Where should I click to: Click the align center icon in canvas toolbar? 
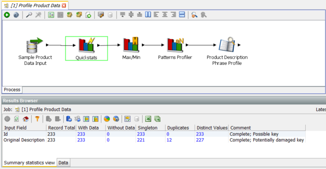click(x=165, y=15)
